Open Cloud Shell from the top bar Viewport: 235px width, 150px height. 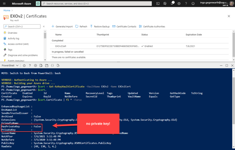click(158, 4)
